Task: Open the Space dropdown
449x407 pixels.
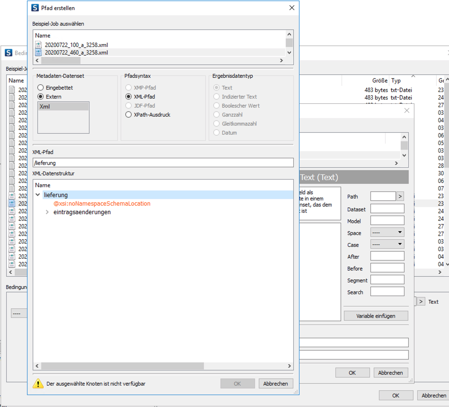Action: tap(387, 233)
